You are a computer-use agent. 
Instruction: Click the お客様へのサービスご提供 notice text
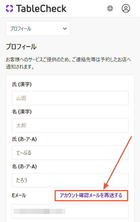[x=68, y=63]
